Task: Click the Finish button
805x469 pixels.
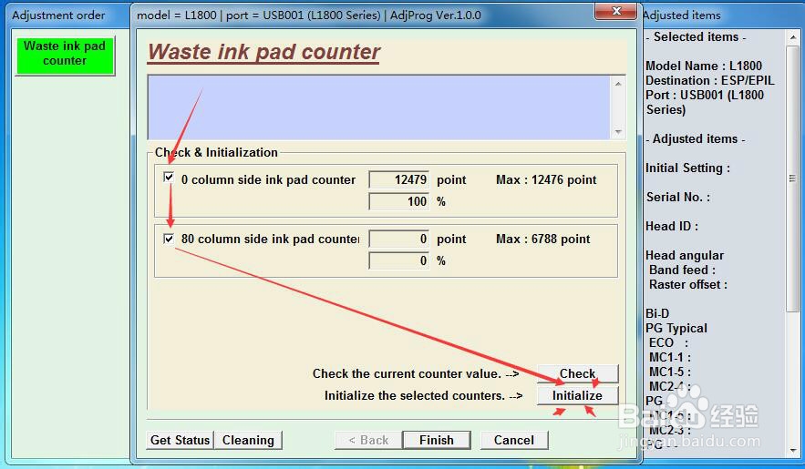Action: 437,440
